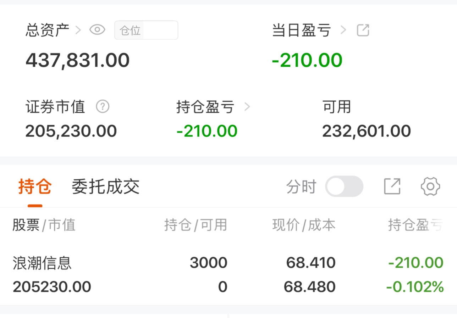This screenshot has height=318, width=457.
Task: Sort by 股票/市值 column header
Action: [44, 225]
